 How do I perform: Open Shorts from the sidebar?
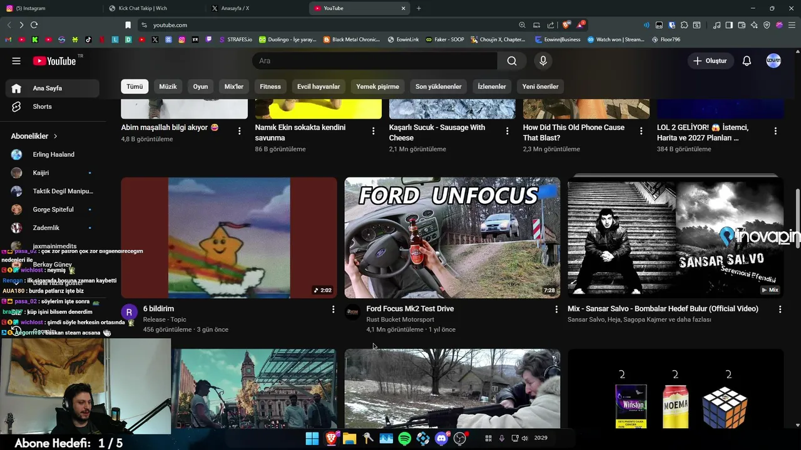click(x=53, y=106)
